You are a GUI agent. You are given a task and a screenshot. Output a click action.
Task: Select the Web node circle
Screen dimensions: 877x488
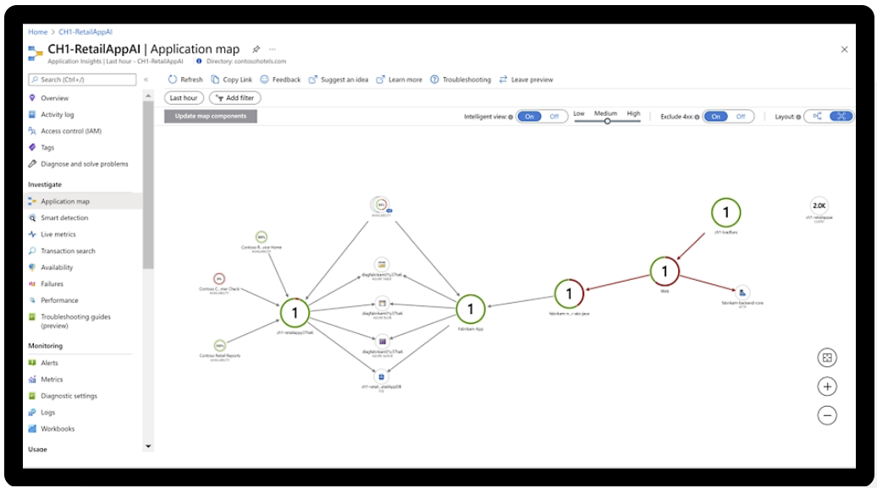coord(665,271)
